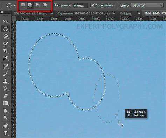Viewport: 166px width, 138px height.
Task: Pick the Eyedropper tool
Action: coord(5,58)
